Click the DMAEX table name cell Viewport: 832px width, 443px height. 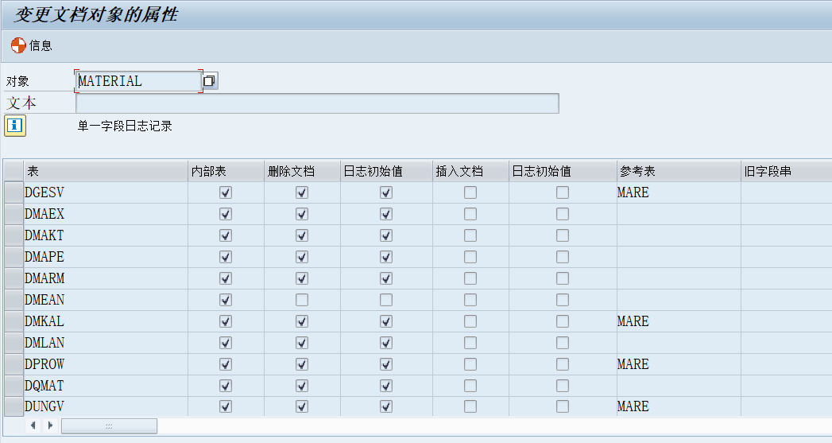click(106, 214)
